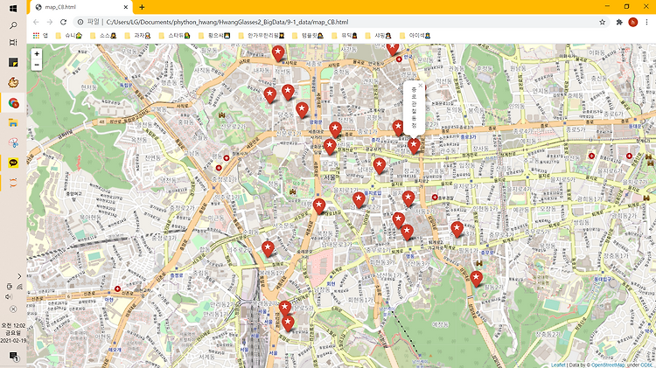Screen dimensions: 656x368
Task: Open the Chrome extensions puzzle icon
Action: point(619,22)
